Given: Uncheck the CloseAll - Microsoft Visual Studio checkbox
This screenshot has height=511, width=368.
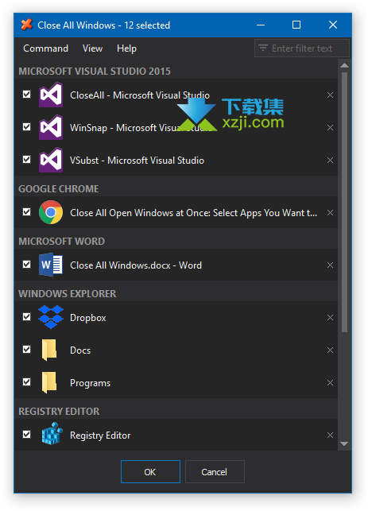Looking at the screenshot, I should click(27, 95).
